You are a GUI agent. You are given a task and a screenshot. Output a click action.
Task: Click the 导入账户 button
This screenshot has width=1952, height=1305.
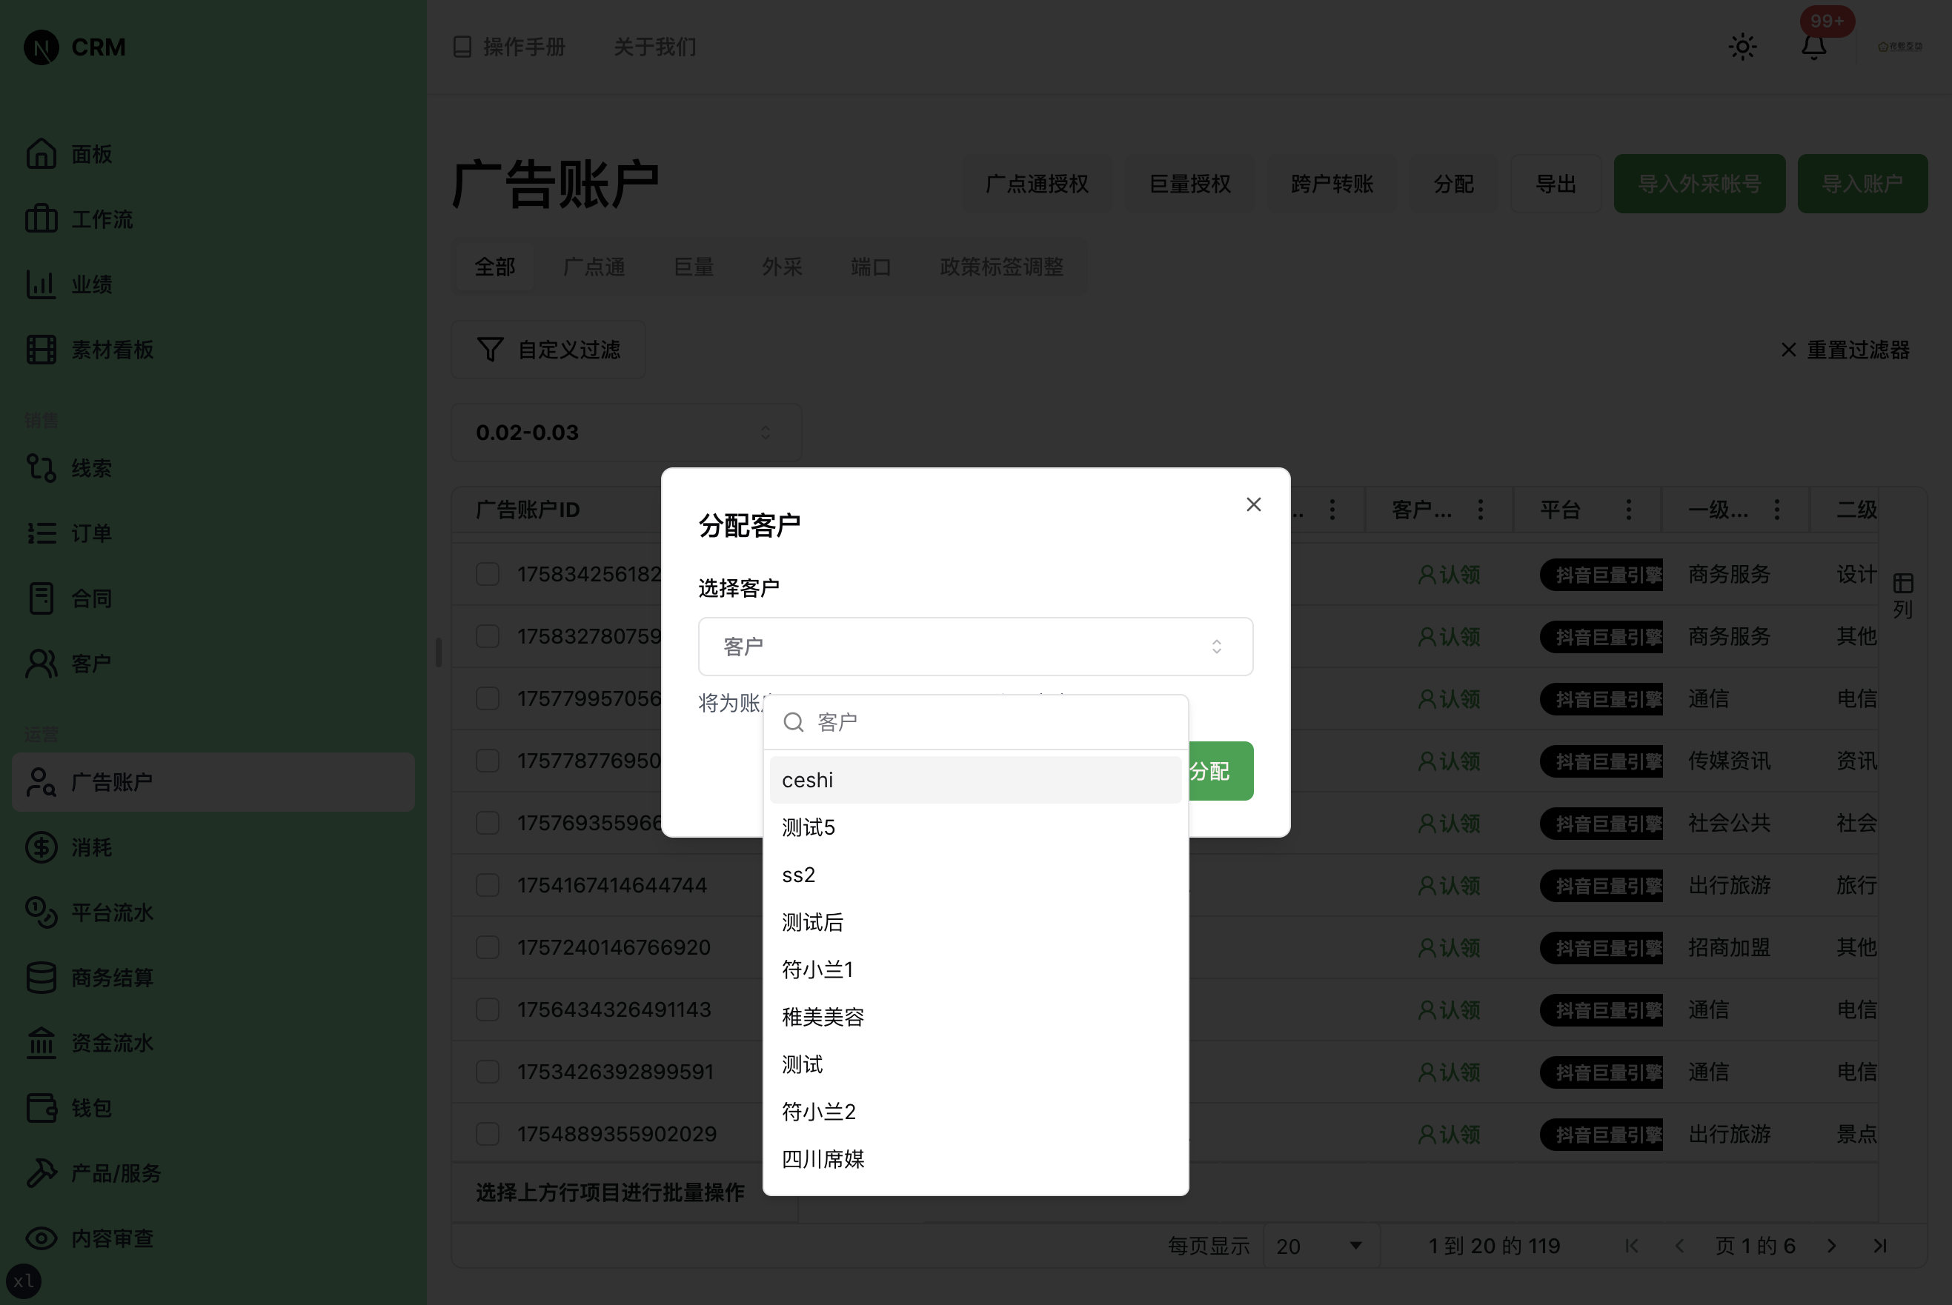[1863, 183]
